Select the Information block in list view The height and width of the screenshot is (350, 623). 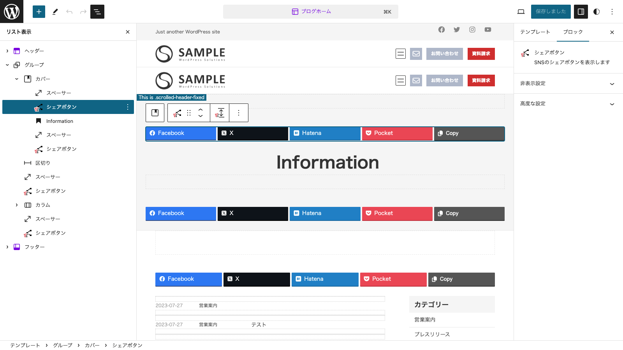[x=60, y=121]
